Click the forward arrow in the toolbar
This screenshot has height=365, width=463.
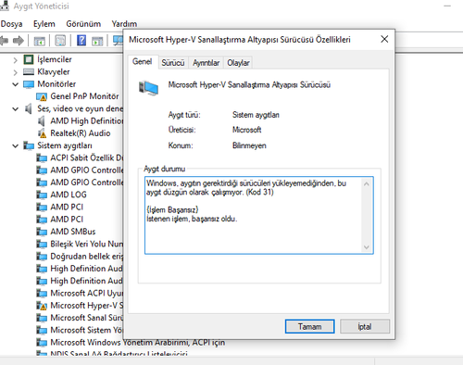pyautogui.click(x=19, y=41)
